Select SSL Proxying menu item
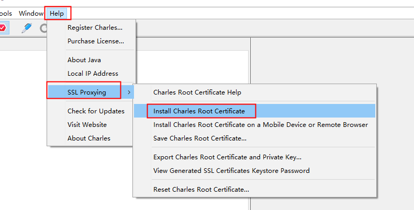This screenshot has height=210, width=414. coord(91,92)
